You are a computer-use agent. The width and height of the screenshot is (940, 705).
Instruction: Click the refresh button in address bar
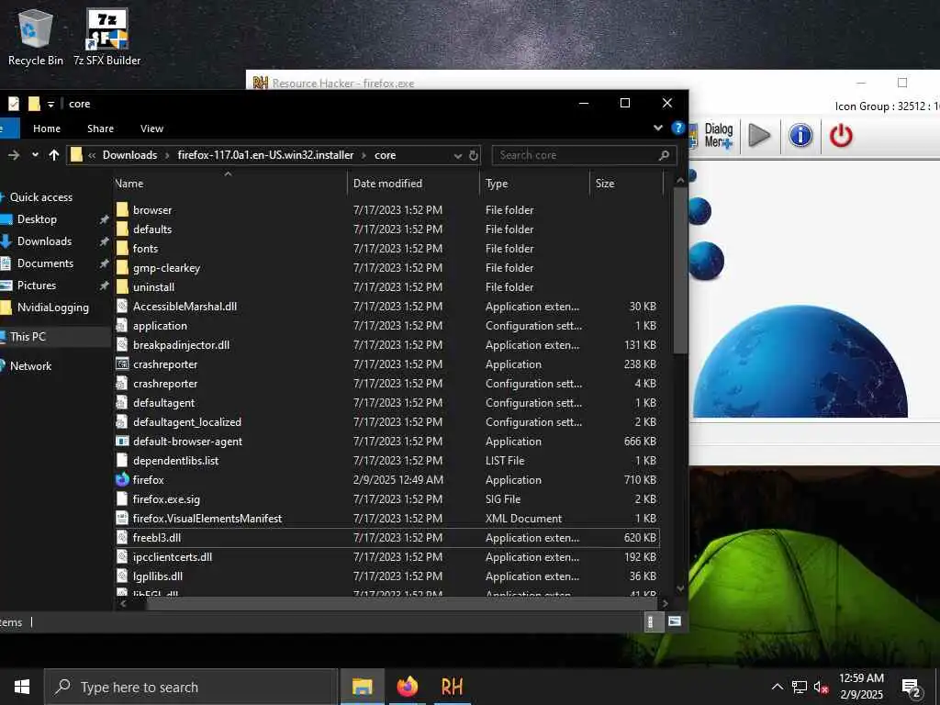pyautogui.click(x=474, y=155)
